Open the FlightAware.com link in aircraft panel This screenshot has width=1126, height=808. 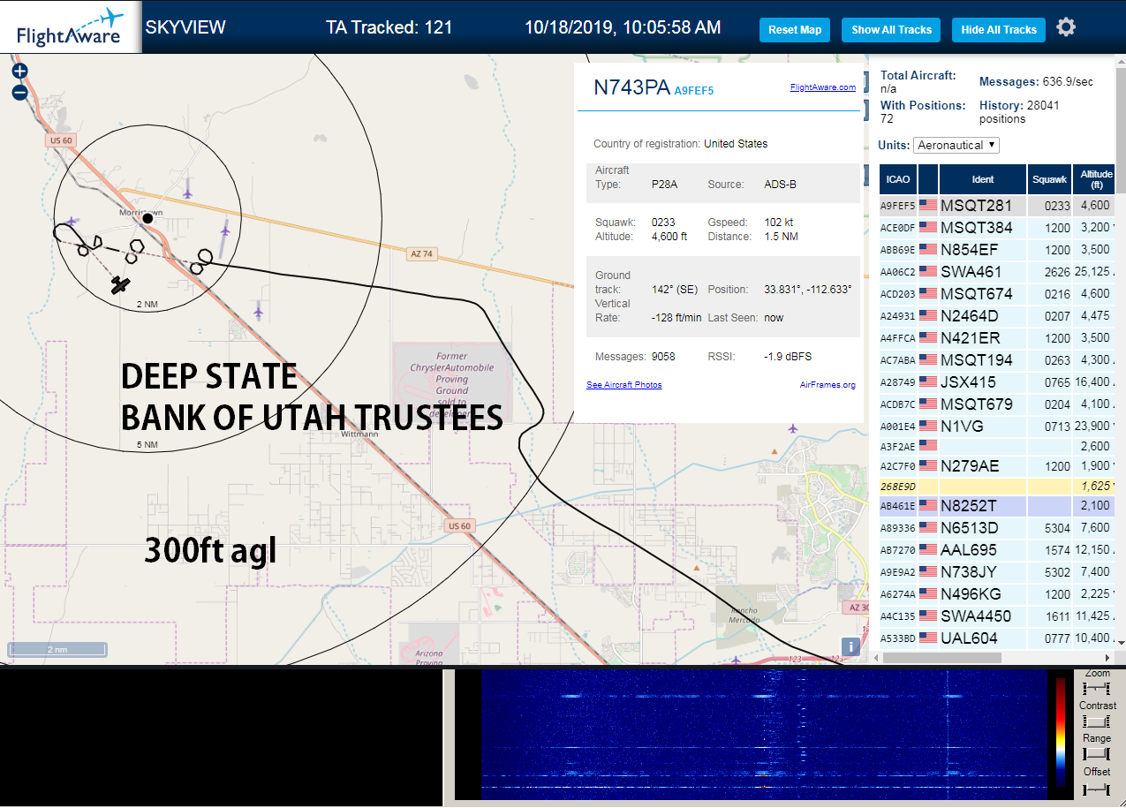coord(822,87)
